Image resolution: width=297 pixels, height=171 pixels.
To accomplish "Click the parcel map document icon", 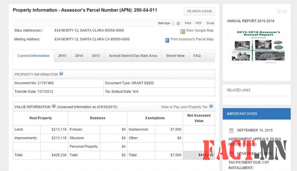I will coord(167,40).
